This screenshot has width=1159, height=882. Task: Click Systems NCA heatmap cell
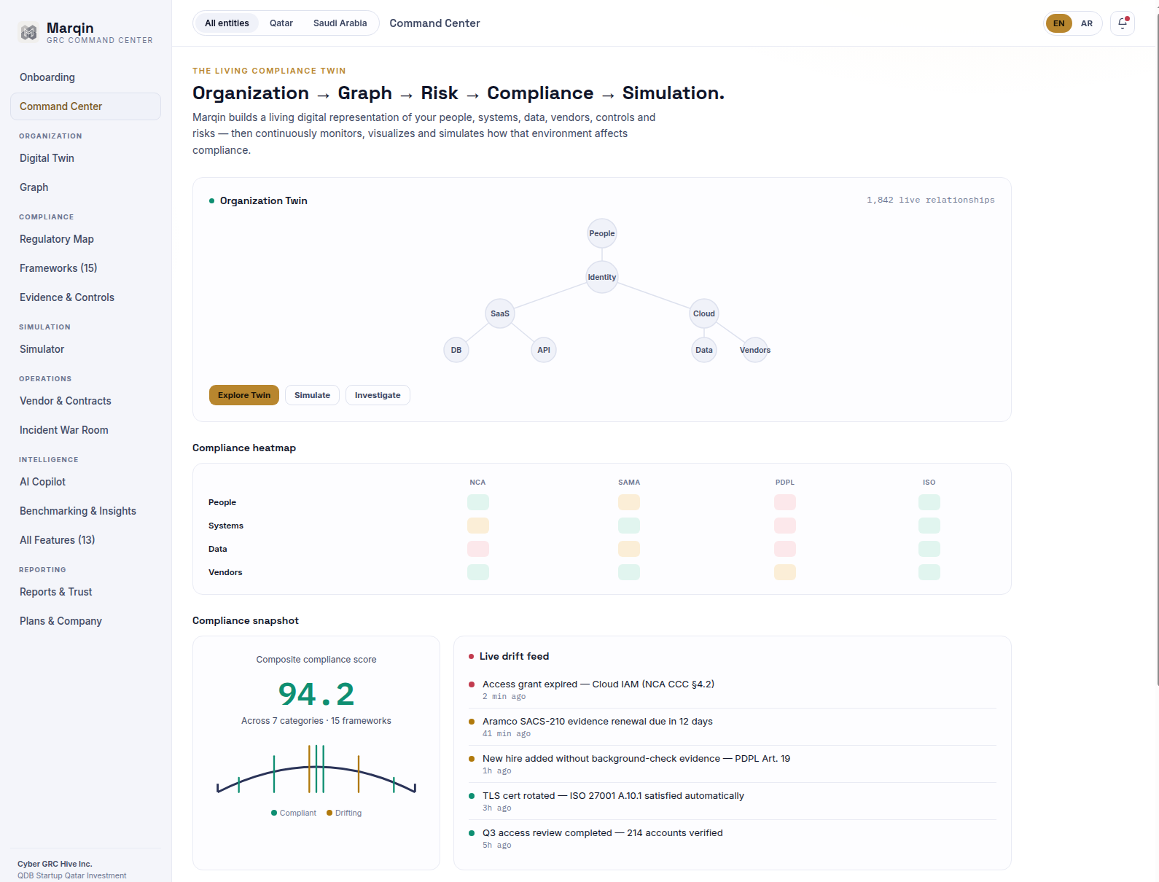point(478,526)
